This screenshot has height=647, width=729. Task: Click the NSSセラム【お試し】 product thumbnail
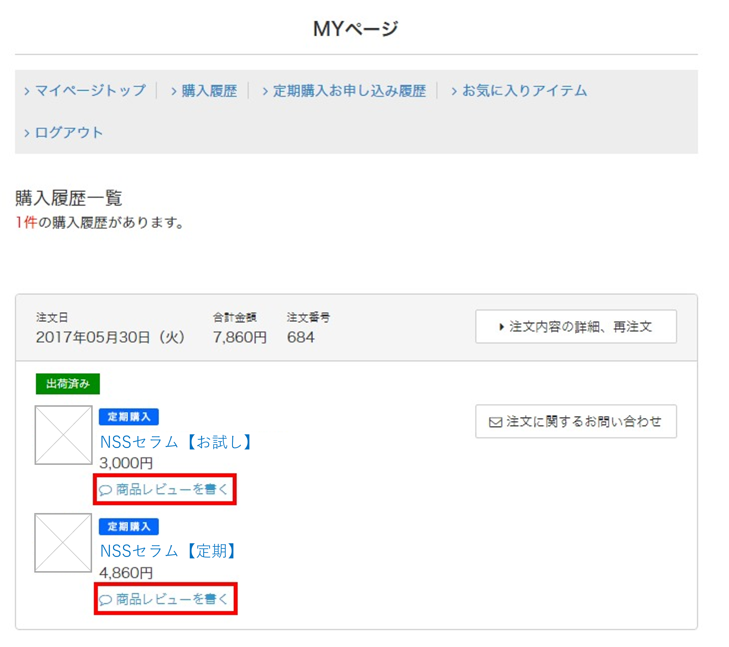(x=64, y=435)
